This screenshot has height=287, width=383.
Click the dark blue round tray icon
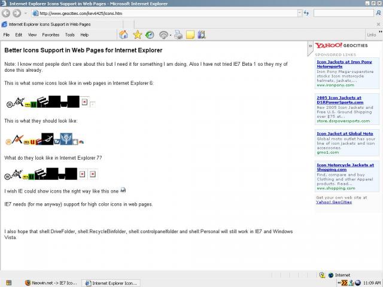coord(358,283)
